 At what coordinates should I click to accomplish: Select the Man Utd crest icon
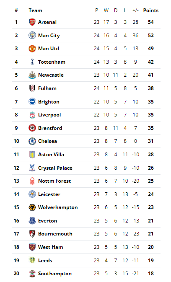tap(32, 49)
